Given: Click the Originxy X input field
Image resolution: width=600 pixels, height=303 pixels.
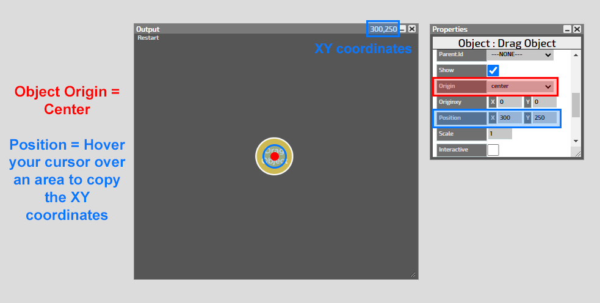Looking at the screenshot, I should pyautogui.click(x=509, y=102).
